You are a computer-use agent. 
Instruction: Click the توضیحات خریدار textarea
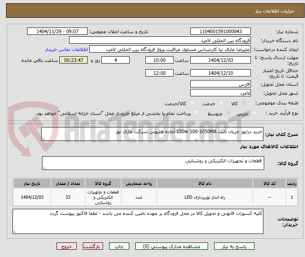[138, 221]
